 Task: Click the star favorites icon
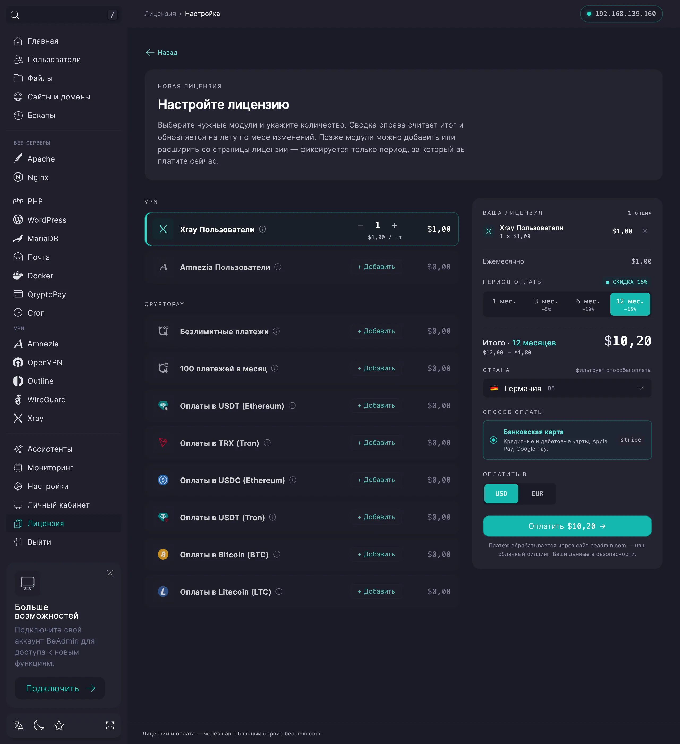tap(59, 726)
